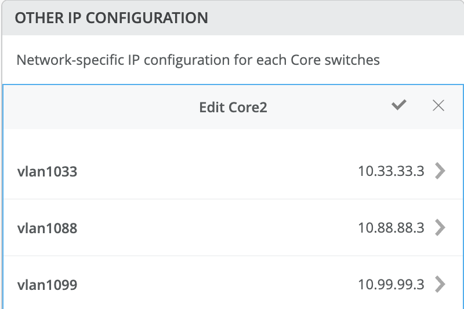
Task: Click the chevron next to 10.99.99.3
Action: coord(440,285)
